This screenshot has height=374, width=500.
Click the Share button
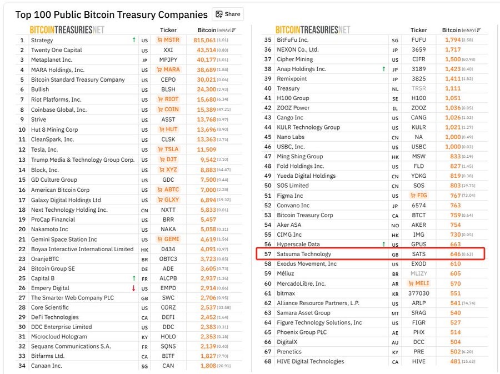[228, 14]
